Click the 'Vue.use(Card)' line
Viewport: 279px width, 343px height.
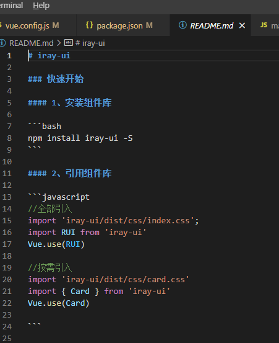click(59, 303)
